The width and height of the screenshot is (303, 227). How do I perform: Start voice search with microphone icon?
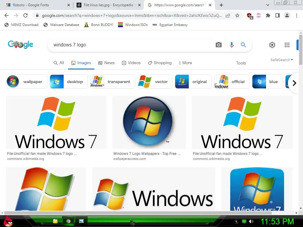pos(231,45)
